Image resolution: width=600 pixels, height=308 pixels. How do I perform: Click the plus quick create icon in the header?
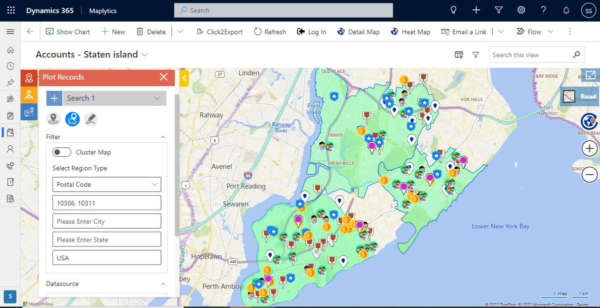pyautogui.click(x=476, y=10)
